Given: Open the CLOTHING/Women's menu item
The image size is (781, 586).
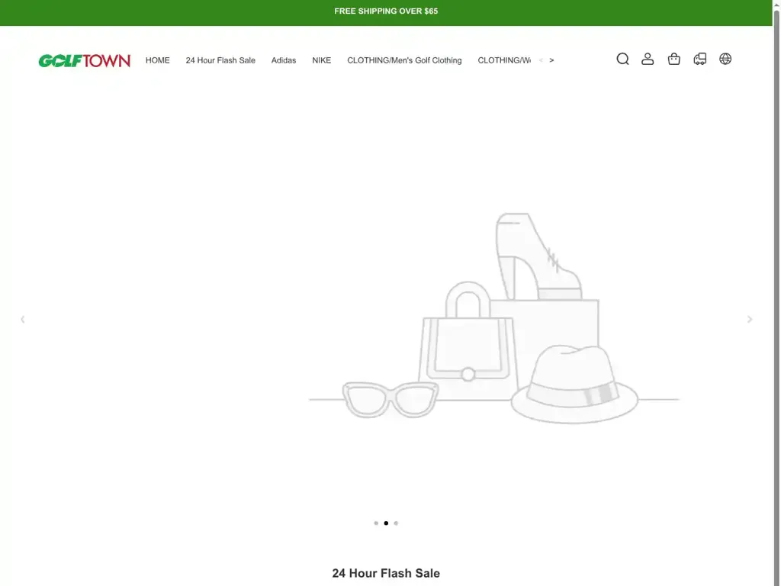Looking at the screenshot, I should tap(503, 60).
